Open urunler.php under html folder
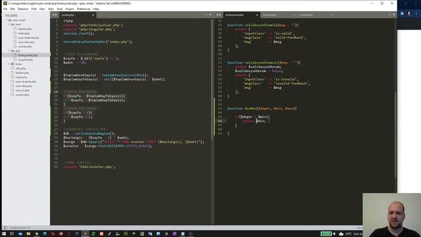Screen dimensions: 421x237 click(x=25, y=47)
